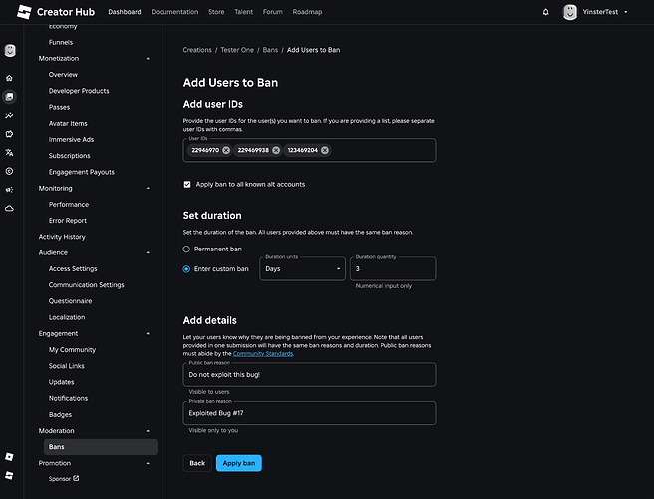Image resolution: width=654 pixels, height=499 pixels.
Task: Open the advertising megaphone sidebar icon
Action: coord(9,189)
